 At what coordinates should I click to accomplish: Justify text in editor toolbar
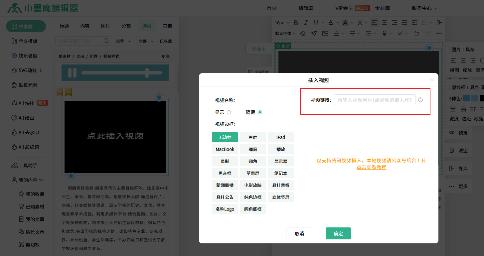[x=404, y=23]
